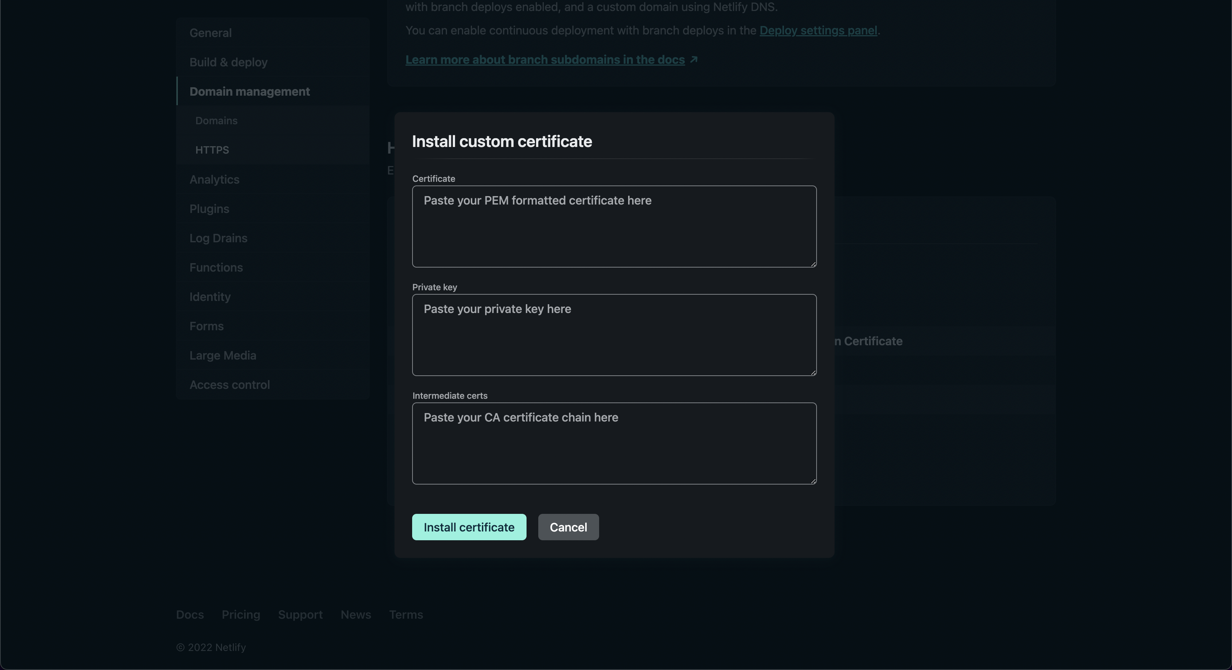The width and height of the screenshot is (1232, 670).
Task: Click the Pricing footer link
Action: 241,615
